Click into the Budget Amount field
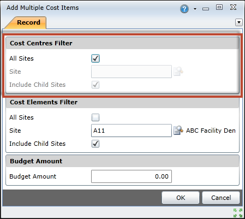Image resolution: width=245 pixels, height=219 pixels. pyautogui.click(x=132, y=176)
